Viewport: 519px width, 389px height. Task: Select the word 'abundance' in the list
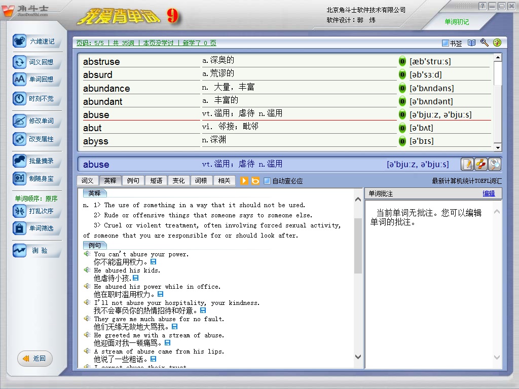106,88
